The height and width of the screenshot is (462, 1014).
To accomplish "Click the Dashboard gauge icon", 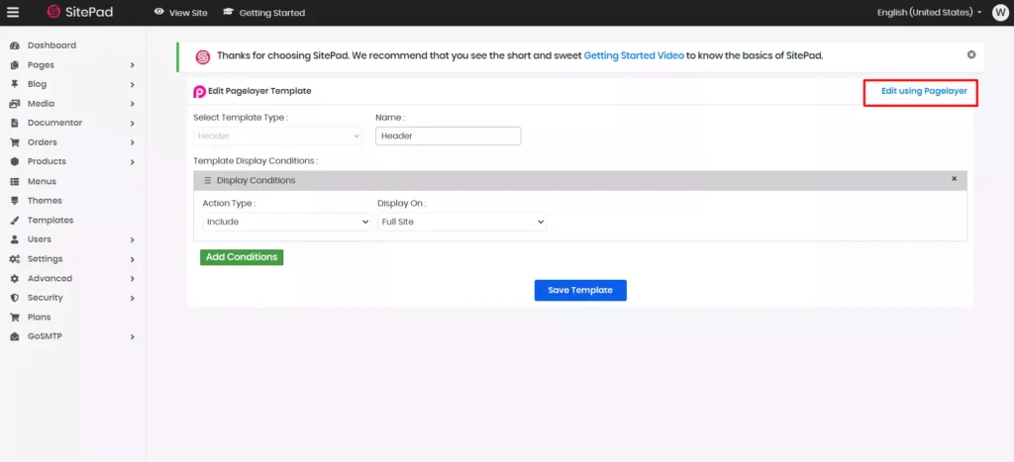I will pos(14,46).
